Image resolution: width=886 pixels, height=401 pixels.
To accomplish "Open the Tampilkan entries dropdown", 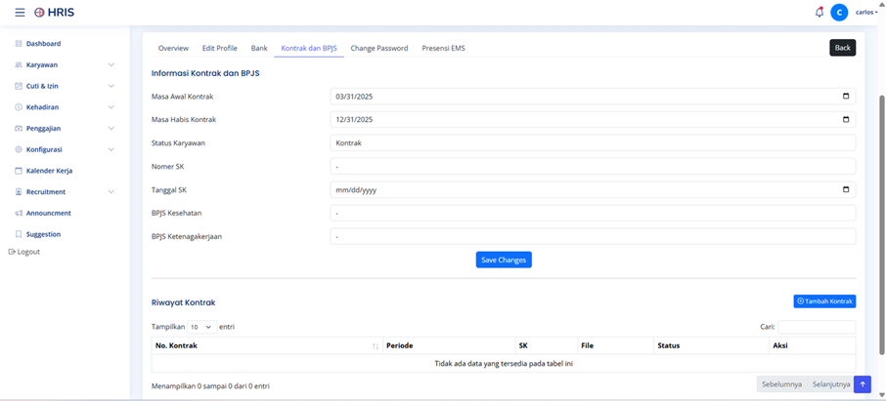I will point(201,327).
